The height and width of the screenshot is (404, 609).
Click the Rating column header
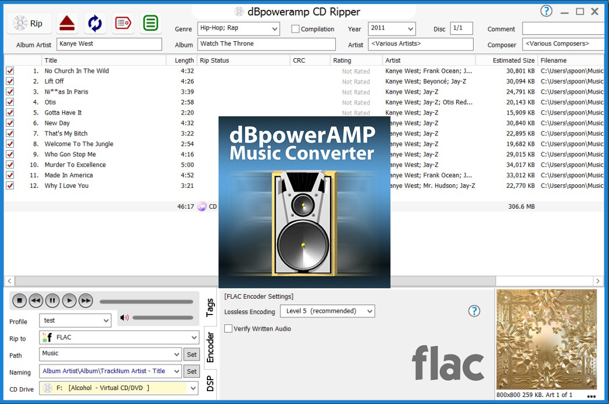(x=356, y=60)
